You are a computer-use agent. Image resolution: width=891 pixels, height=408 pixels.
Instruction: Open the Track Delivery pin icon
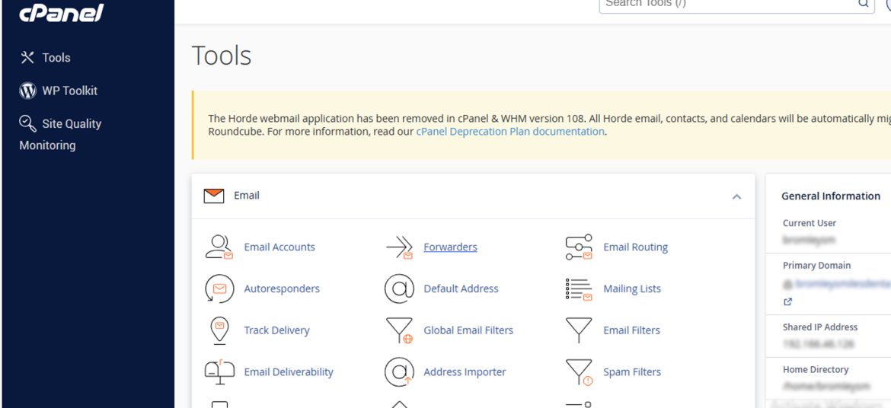pos(219,330)
